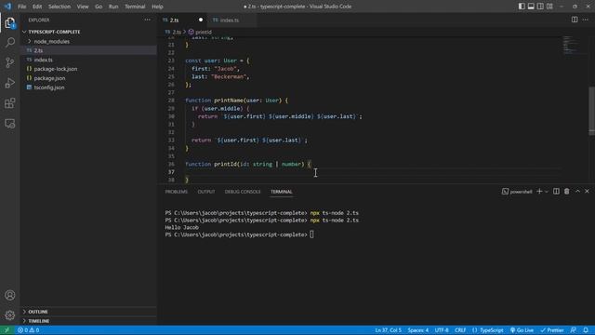Image resolution: width=595 pixels, height=335 pixels.
Task: Open the Edit menu
Action: [37, 7]
